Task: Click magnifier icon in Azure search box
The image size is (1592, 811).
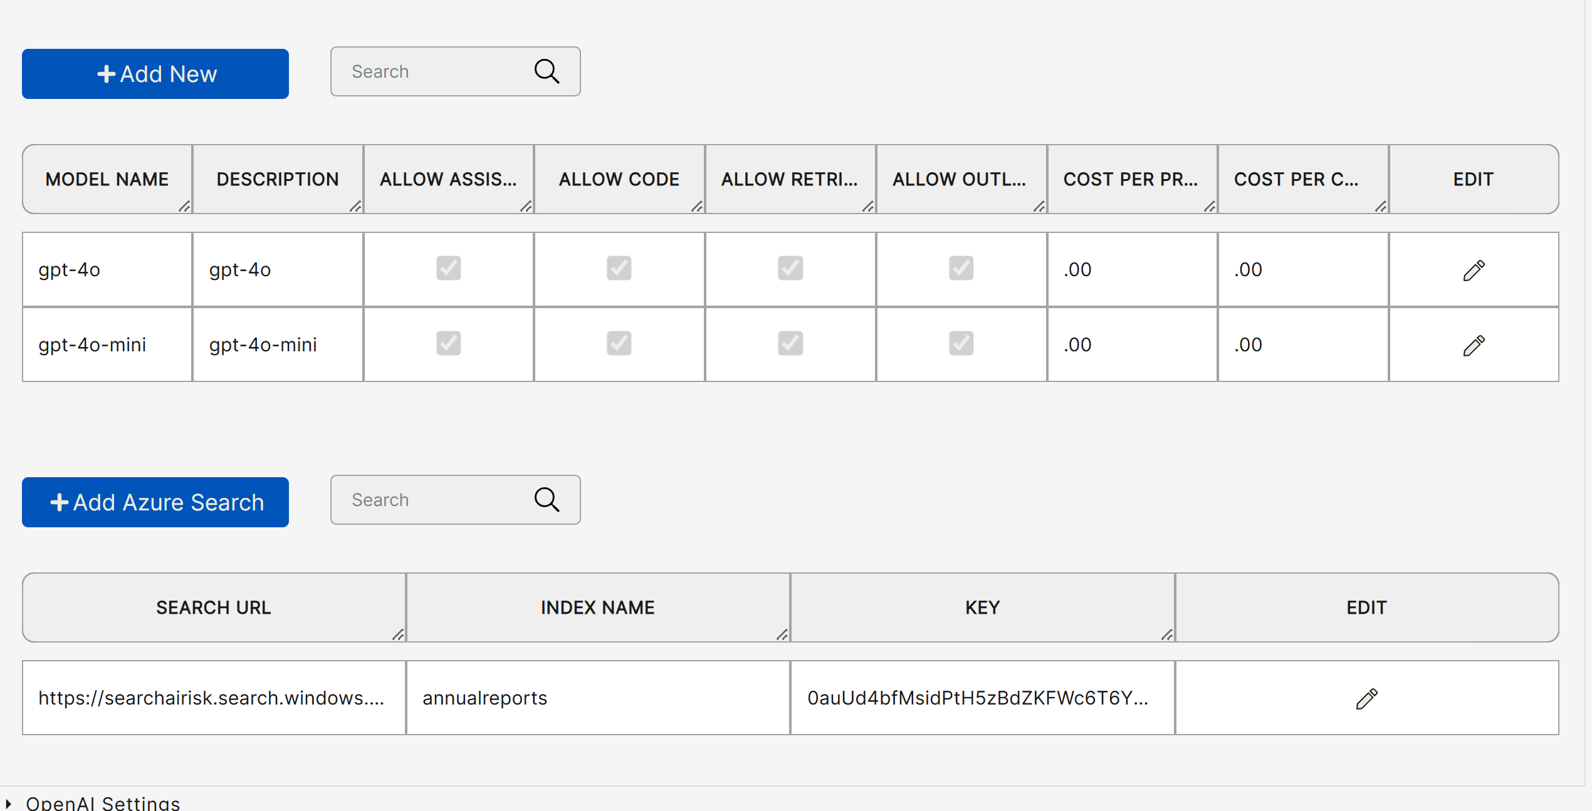Action: [547, 500]
